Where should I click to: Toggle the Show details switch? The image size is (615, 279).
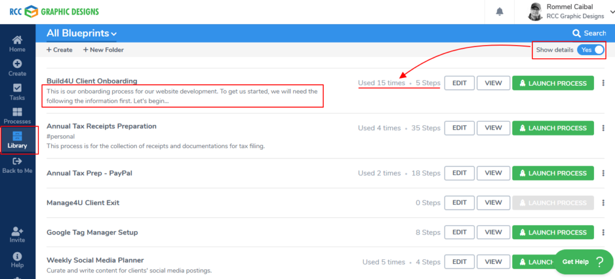591,50
